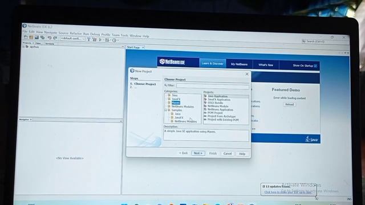Select the Java category
Screen dimensions: 365x205
click(x=175, y=95)
